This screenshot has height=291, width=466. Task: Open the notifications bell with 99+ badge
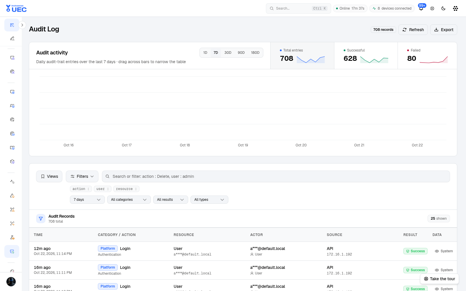(x=421, y=8)
